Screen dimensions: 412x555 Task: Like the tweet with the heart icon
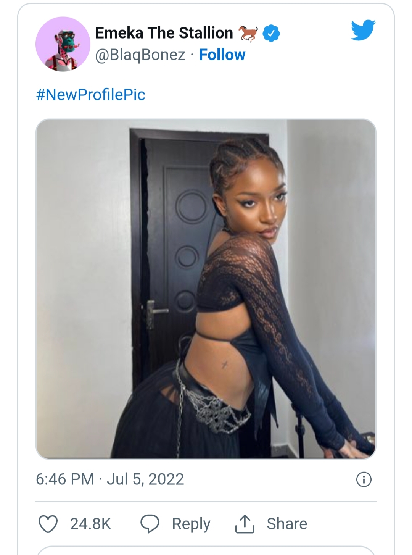click(x=48, y=524)
